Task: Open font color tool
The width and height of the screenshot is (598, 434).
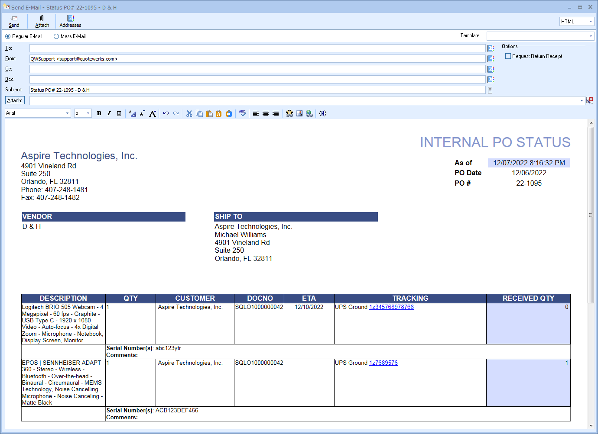Action: [x=133, y=113]
